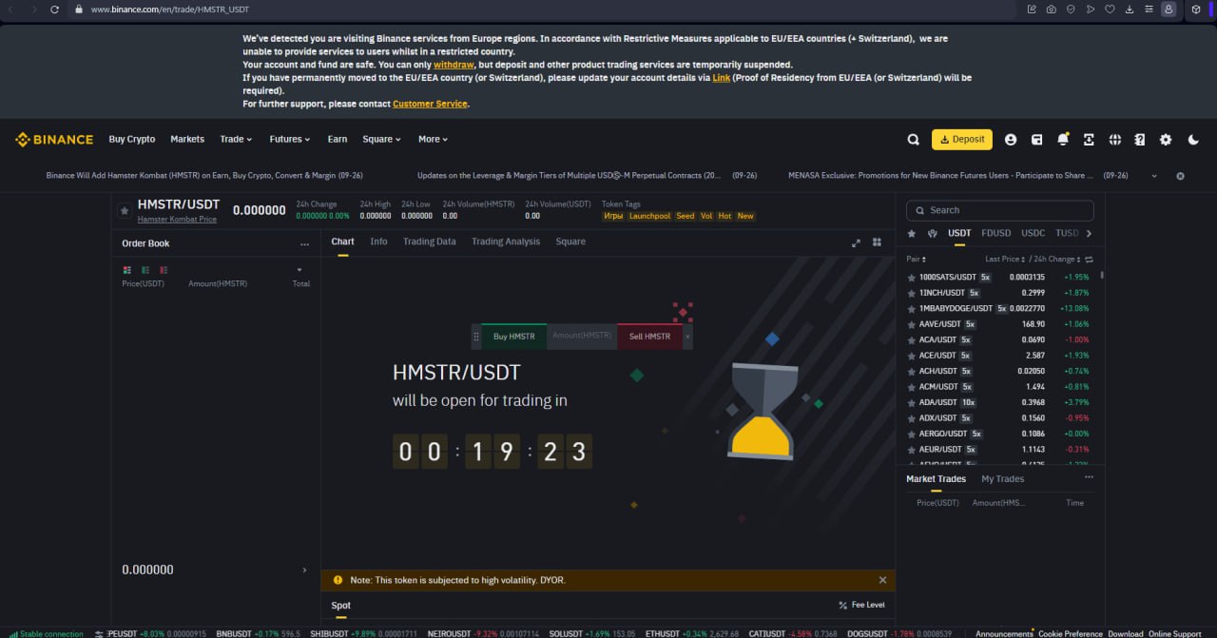Open the help question-mark icon
Viewport: 1217px width, 638px height.
pyautogui.click(x=1140, y=140)
